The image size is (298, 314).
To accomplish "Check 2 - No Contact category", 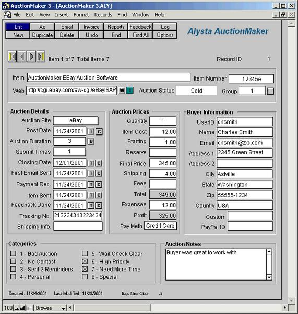I will (13, 261).
